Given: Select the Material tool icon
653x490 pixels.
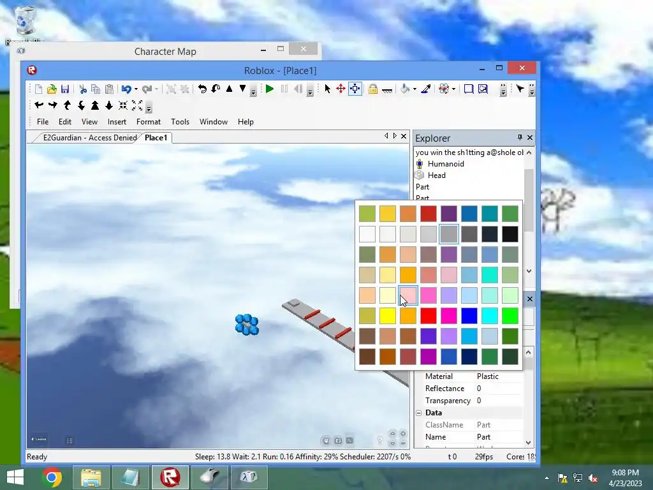Looking at the screenshot, I should tap(444, 89).
